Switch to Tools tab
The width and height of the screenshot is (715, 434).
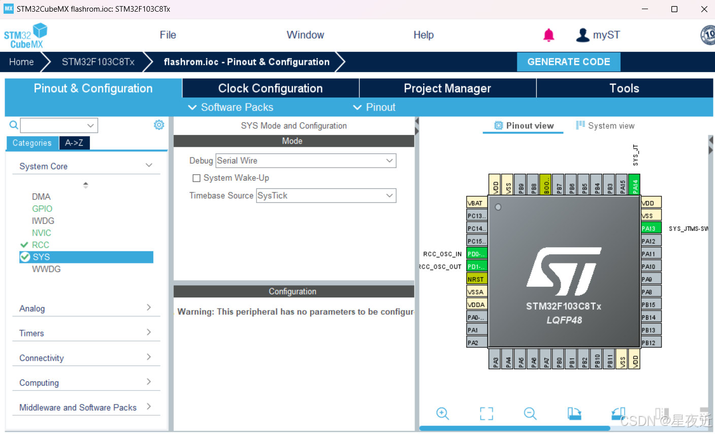click(x=625, y=88)
